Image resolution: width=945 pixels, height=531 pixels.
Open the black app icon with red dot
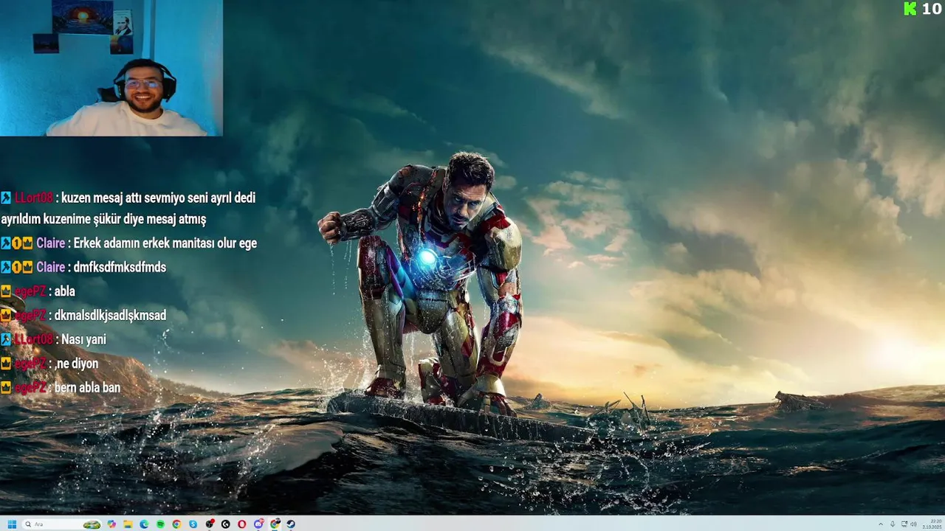tap(210, 524)
